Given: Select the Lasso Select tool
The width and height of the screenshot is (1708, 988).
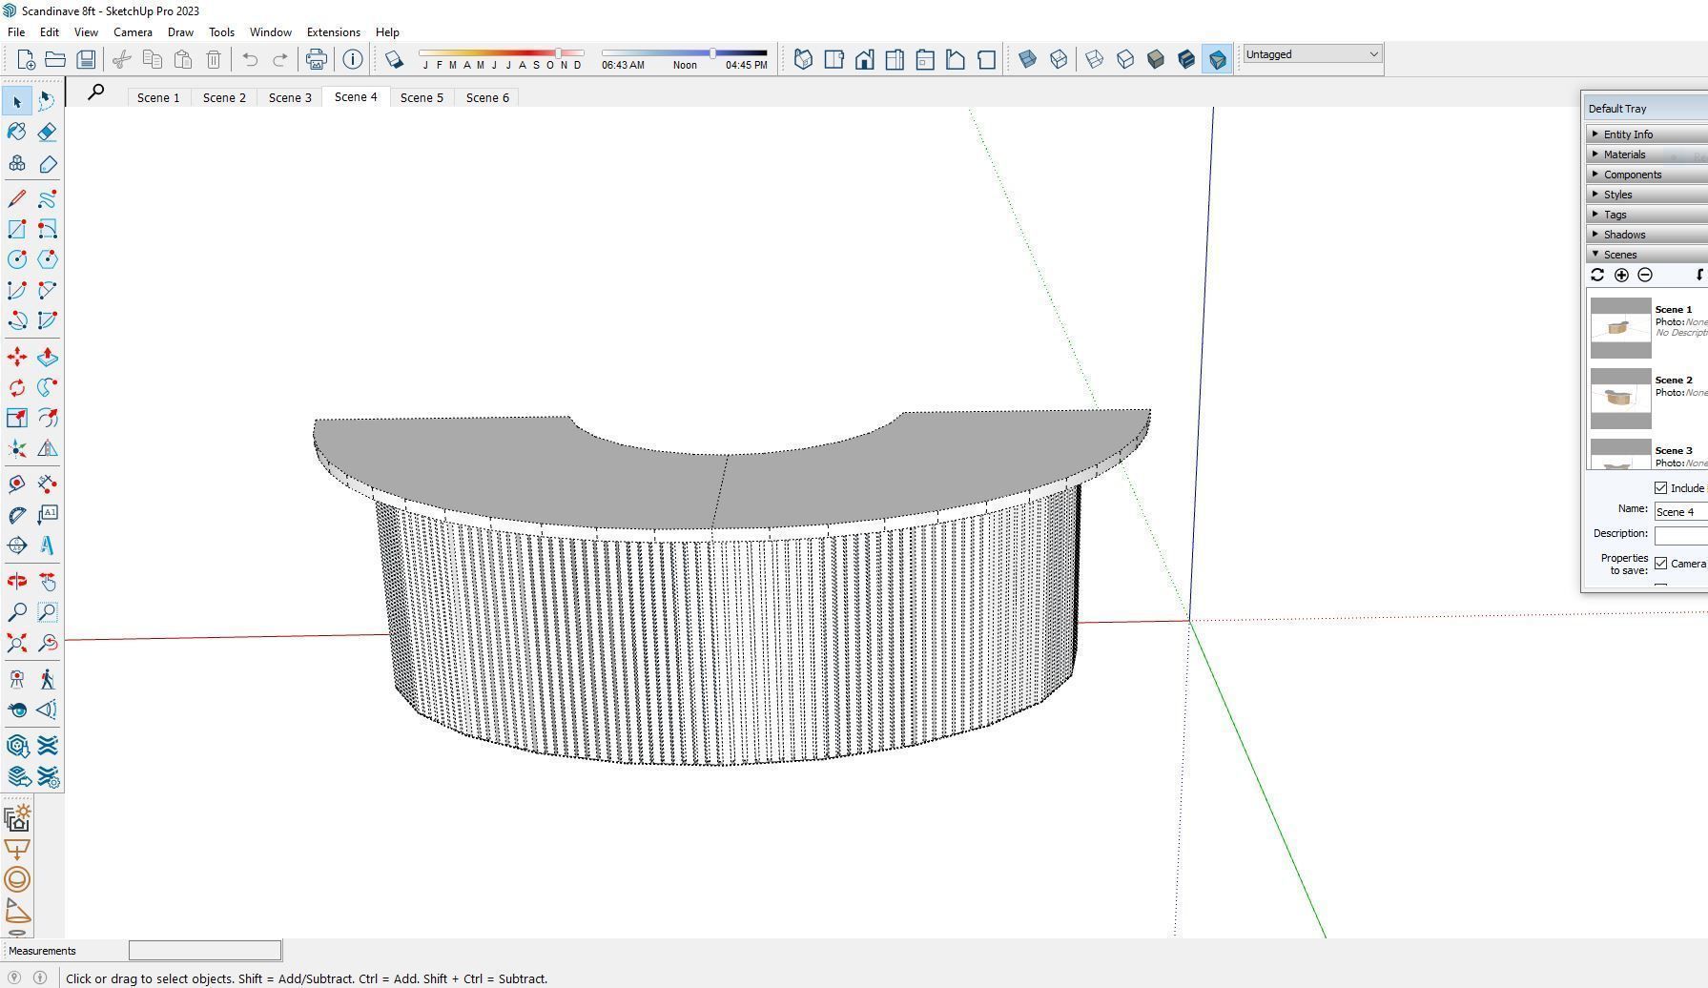Looking at the screenshot, I should click(x=47, y=100).
